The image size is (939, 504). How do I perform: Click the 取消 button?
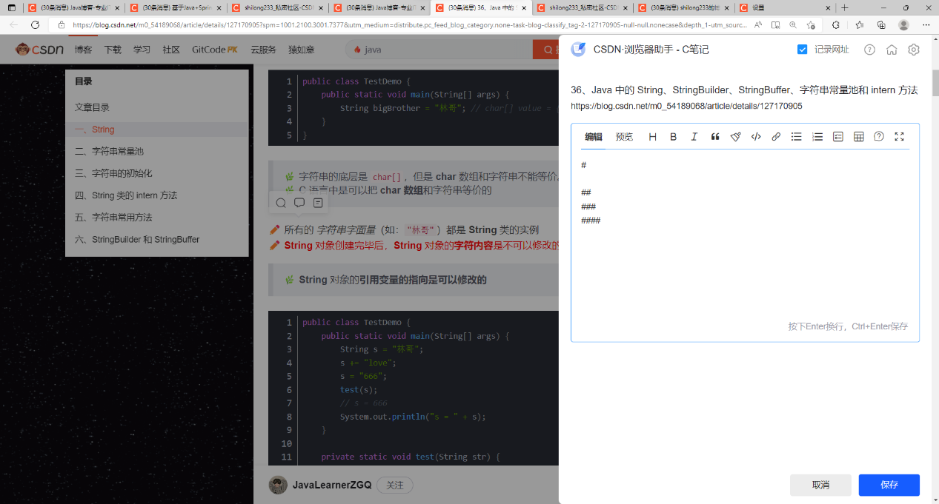pos(820,485)
